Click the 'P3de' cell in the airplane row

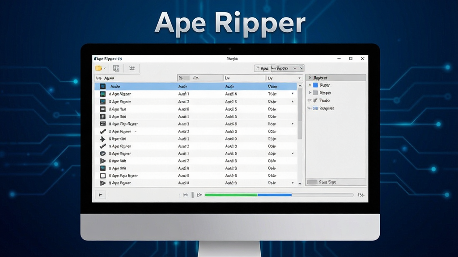(272, 139)
